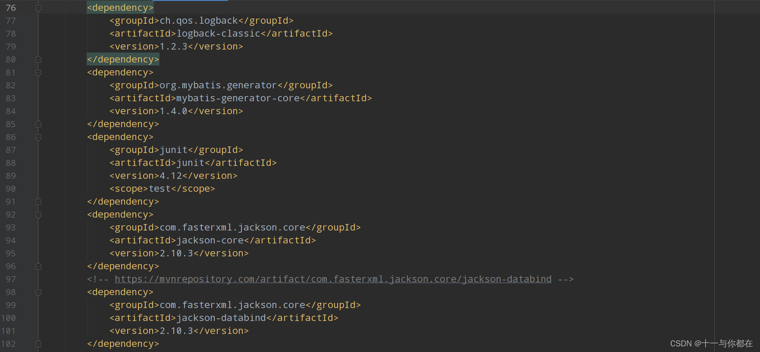This screenshot has height=352, width=760.
Task: Click line number 76 in the gutter
Action: (11, 8)
